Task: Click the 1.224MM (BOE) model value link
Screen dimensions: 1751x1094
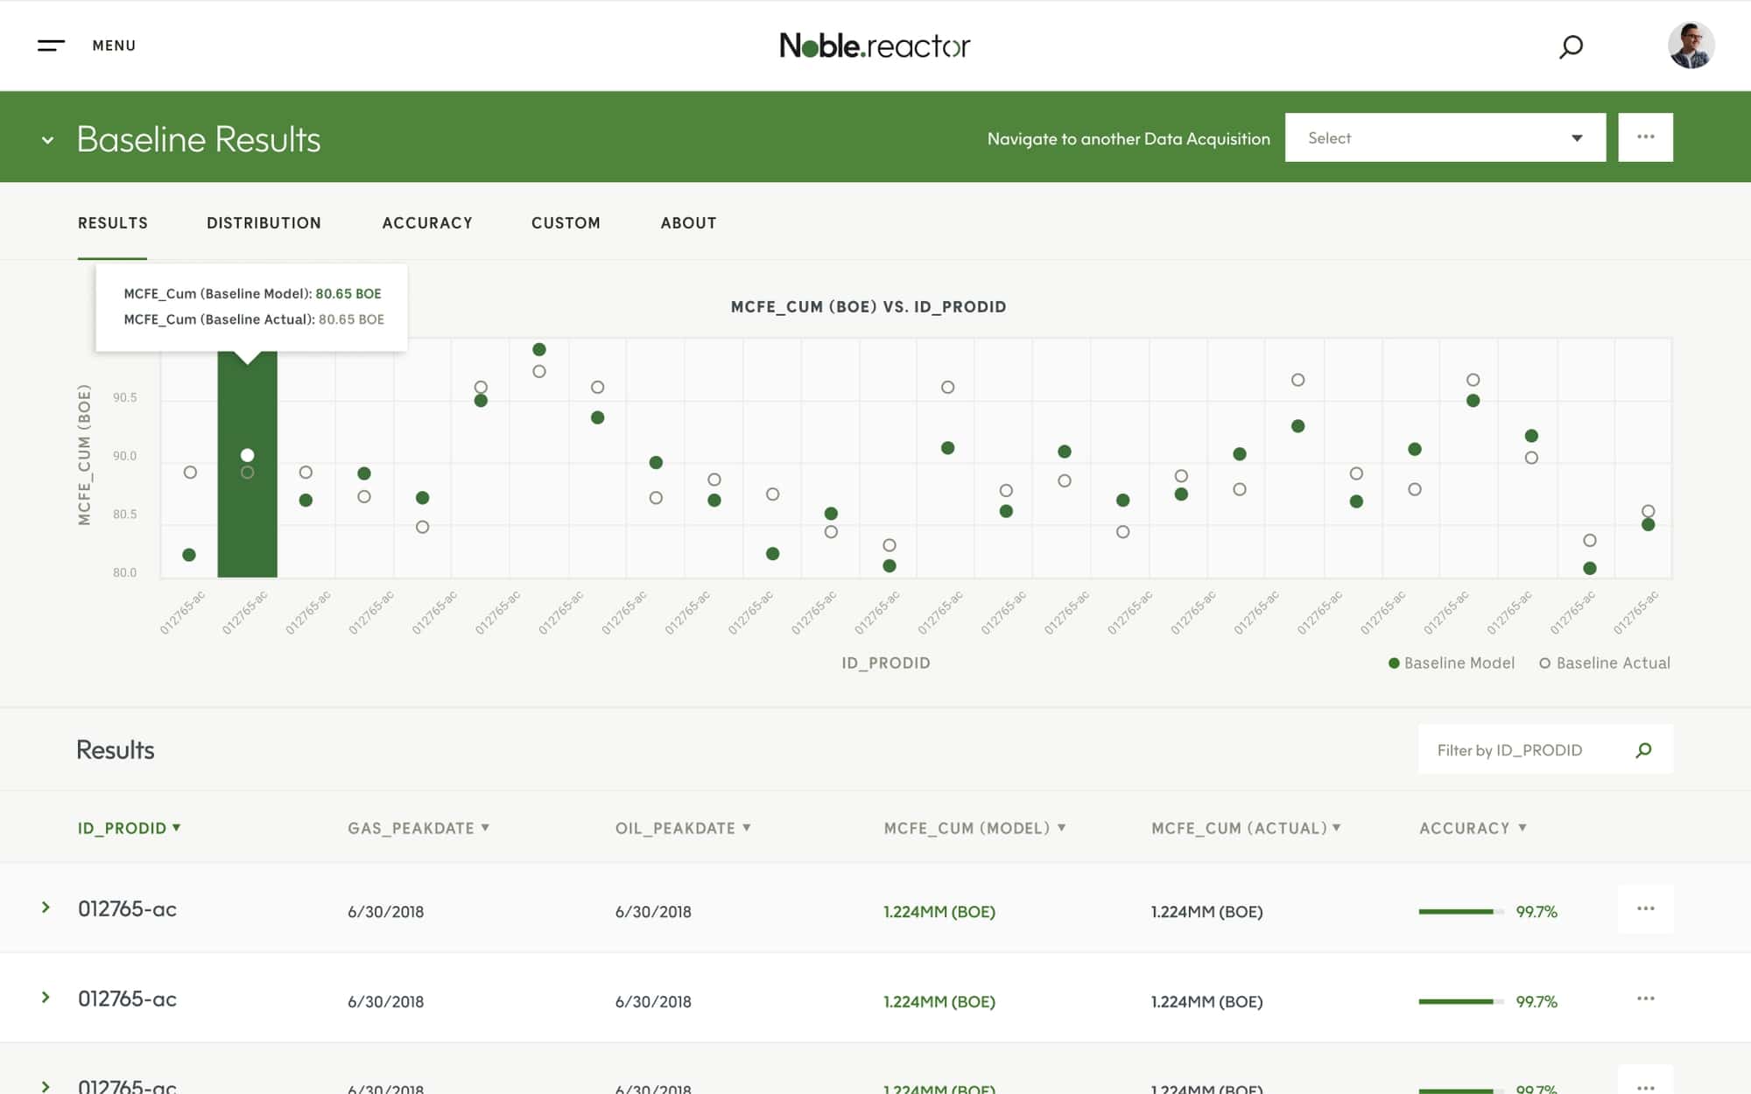Action: 938,911
